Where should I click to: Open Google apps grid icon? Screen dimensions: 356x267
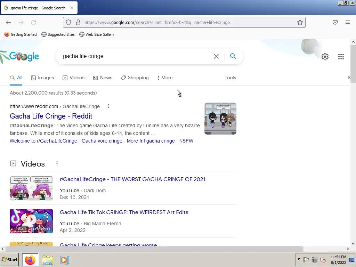click(341, 57)
